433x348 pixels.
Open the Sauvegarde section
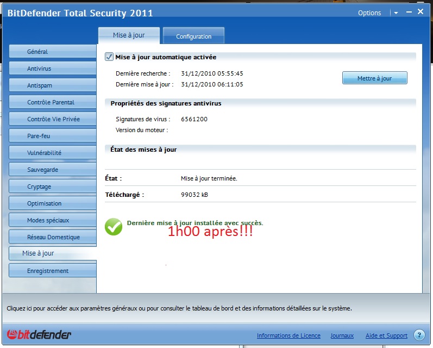(53, 170)
